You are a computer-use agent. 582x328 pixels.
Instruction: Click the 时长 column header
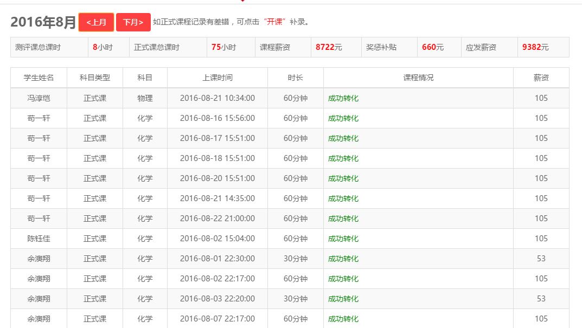pos(295,78)
